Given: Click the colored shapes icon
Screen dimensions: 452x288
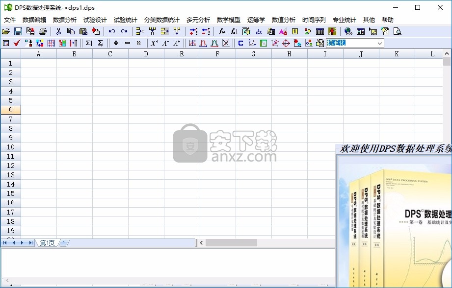Looking at the screenshot, I should [x=308, y=31].
